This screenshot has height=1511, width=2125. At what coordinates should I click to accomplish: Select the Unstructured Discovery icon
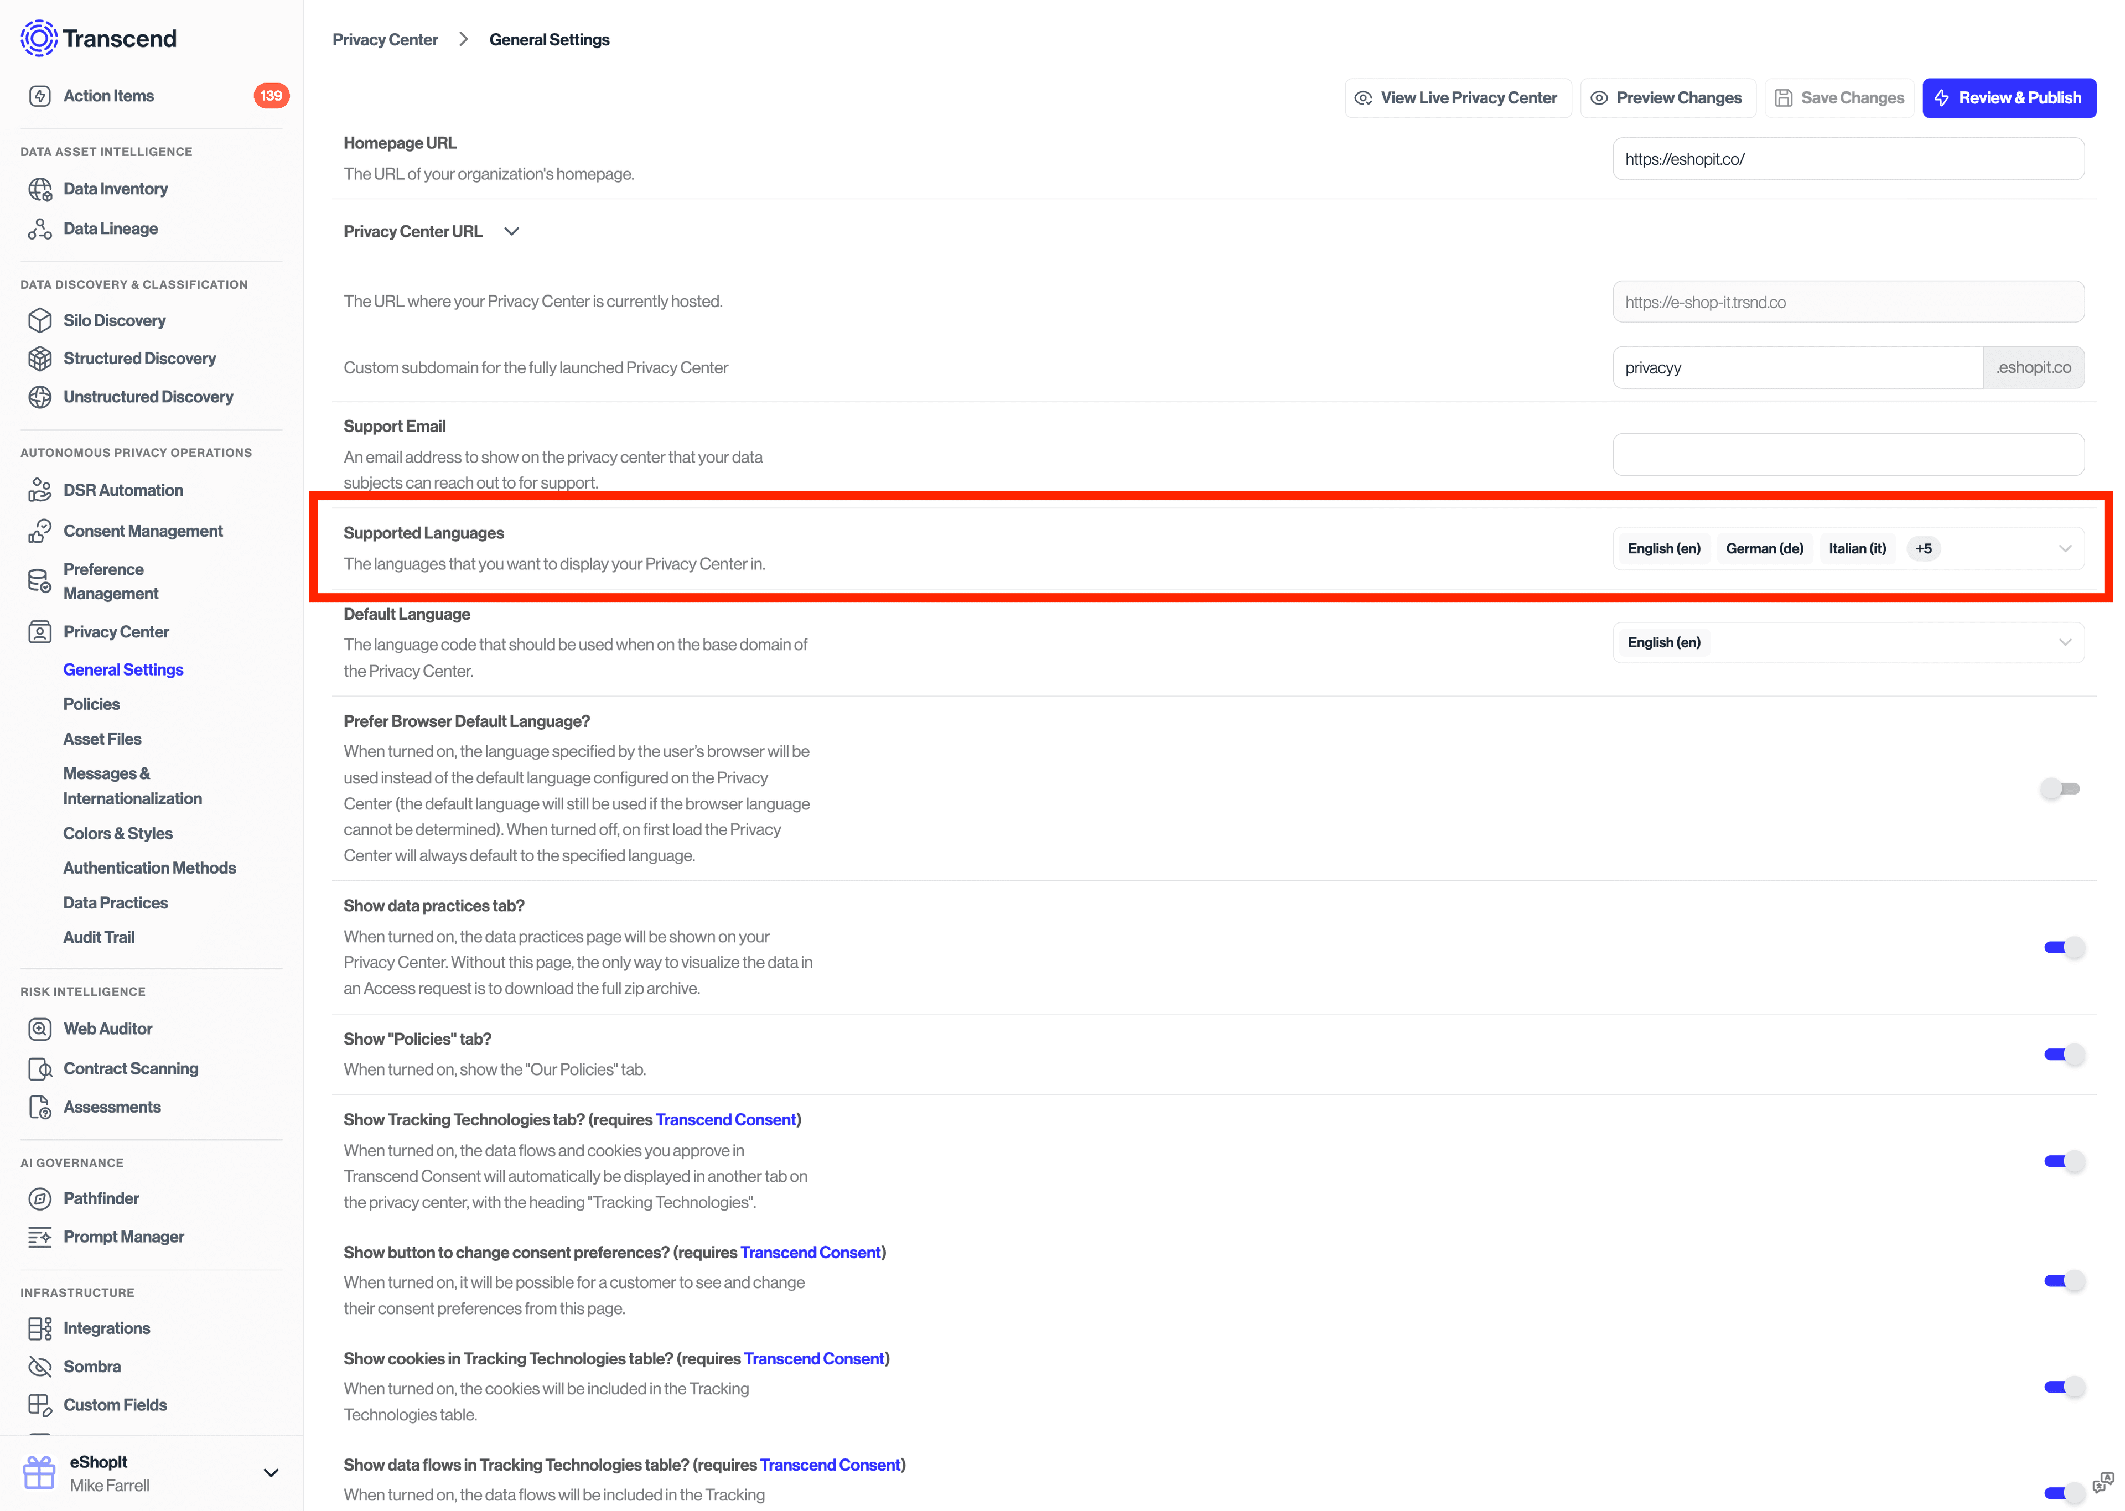[40, 396]
